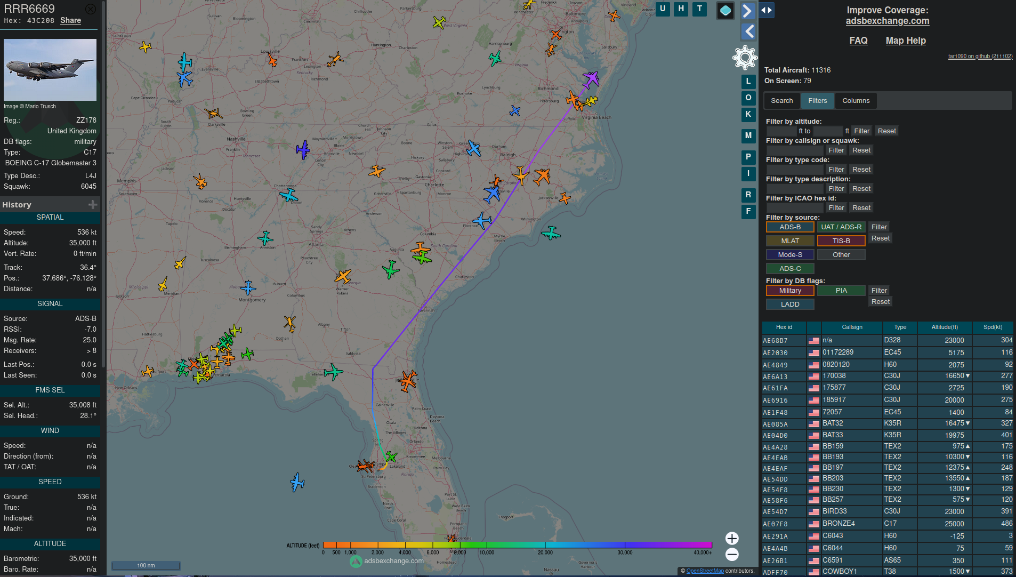This screenshot has height=577, width=1016.
Task: Zoom in with the plus button
Action: pyautogui.click(x=732, y=539)
